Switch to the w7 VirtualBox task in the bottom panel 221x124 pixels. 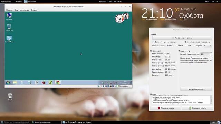point(77,122)
